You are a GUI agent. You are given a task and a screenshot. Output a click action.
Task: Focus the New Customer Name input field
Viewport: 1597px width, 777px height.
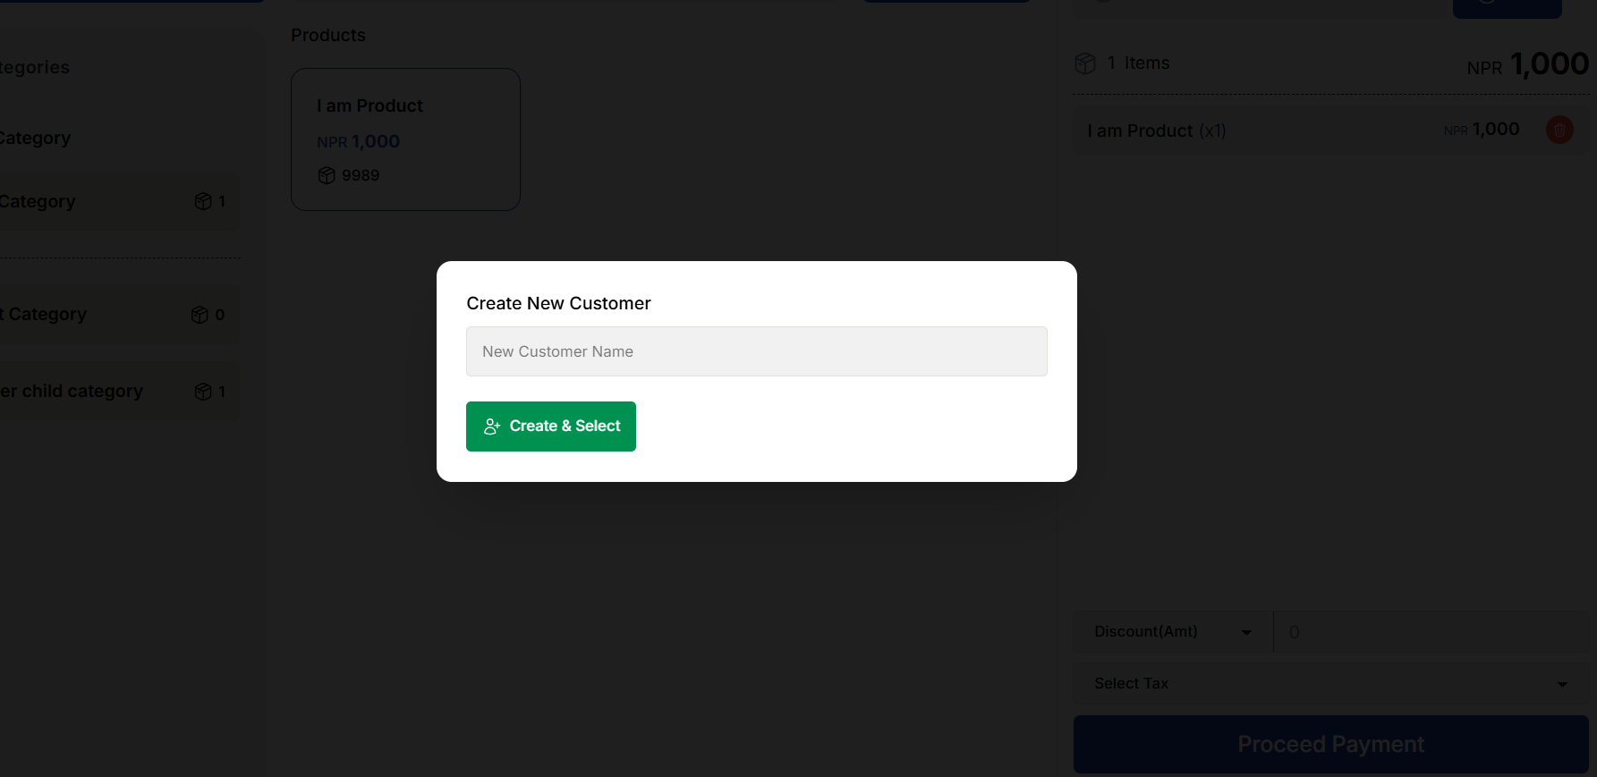click(x=756, y=351)
